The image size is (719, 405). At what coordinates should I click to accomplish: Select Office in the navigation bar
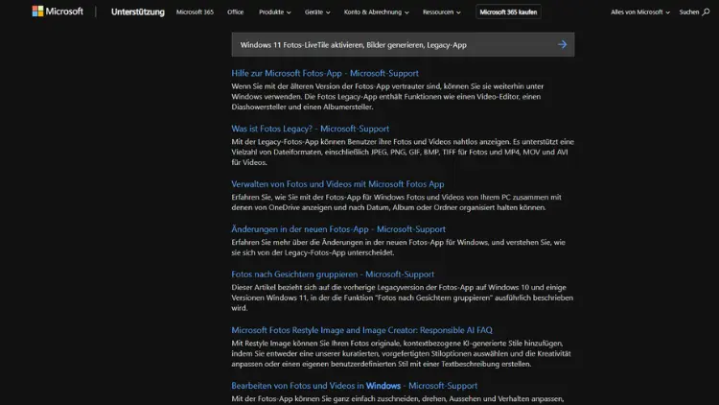coord(235,12)
